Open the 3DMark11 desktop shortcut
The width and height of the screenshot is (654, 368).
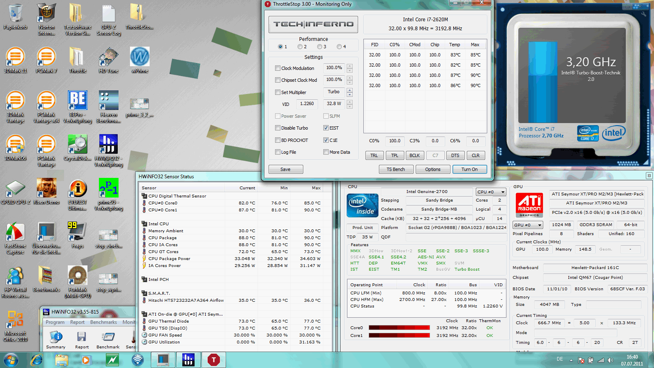tap(15, 60)
